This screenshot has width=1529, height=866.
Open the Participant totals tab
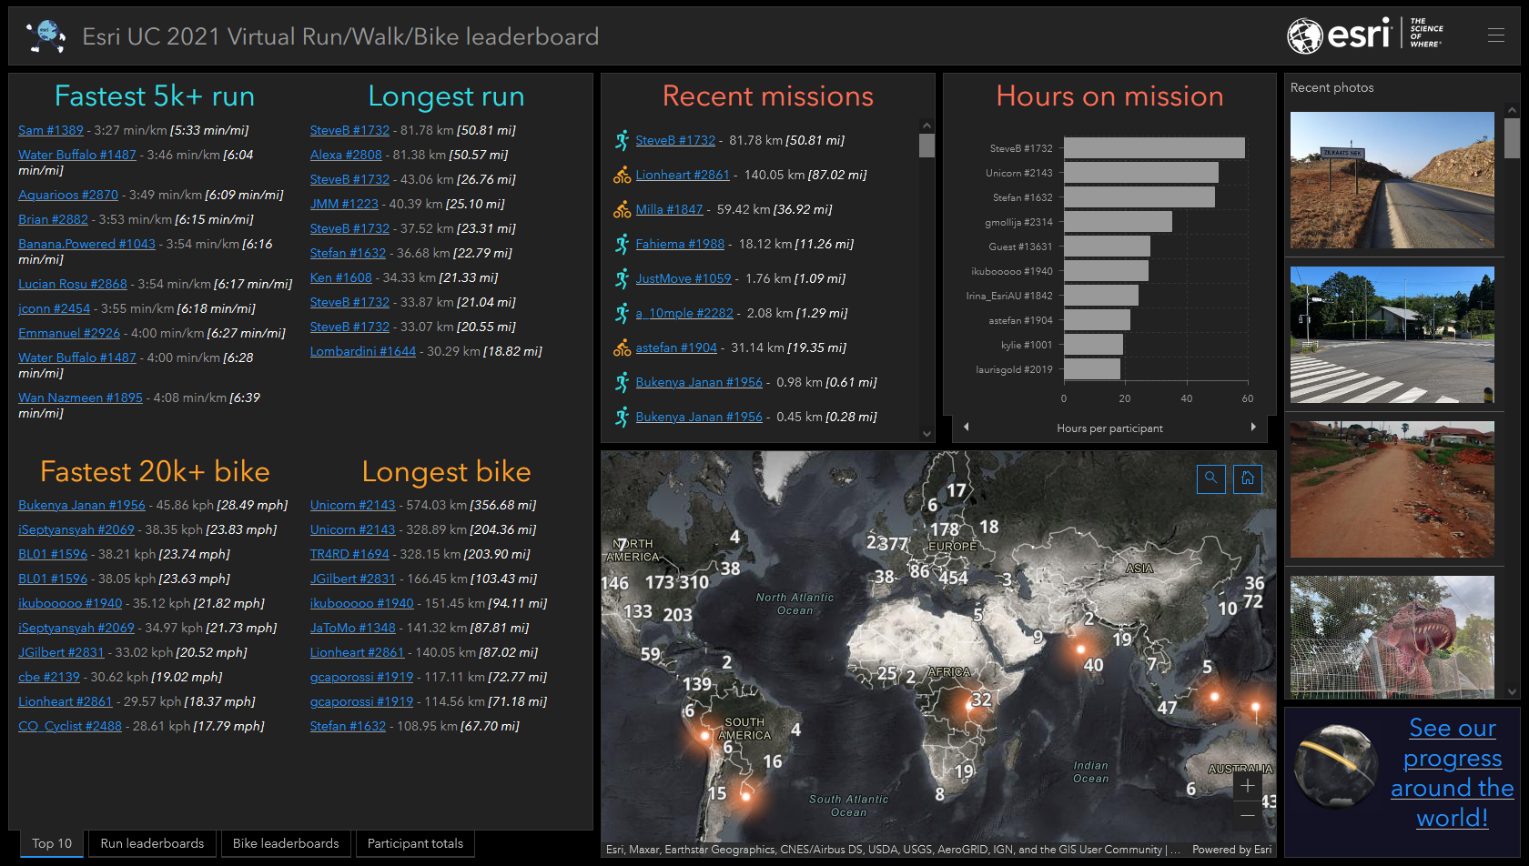(x=415, y=843)
